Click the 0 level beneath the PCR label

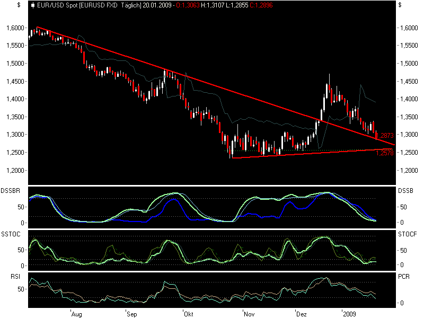coord(402,303)
